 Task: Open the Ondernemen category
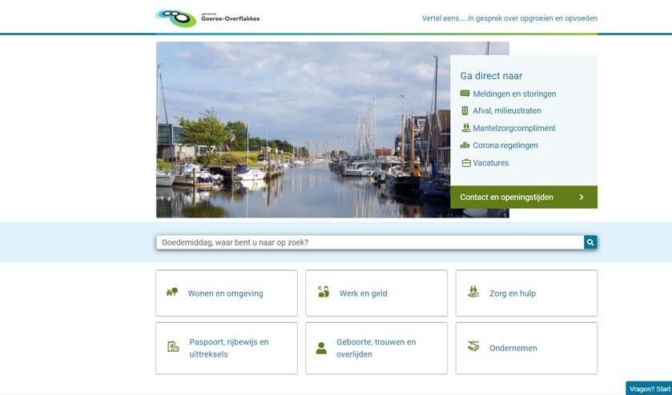[x=526, y=349]
